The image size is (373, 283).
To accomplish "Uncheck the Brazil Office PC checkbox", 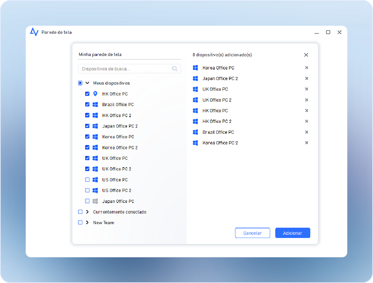I will point(87,105).
